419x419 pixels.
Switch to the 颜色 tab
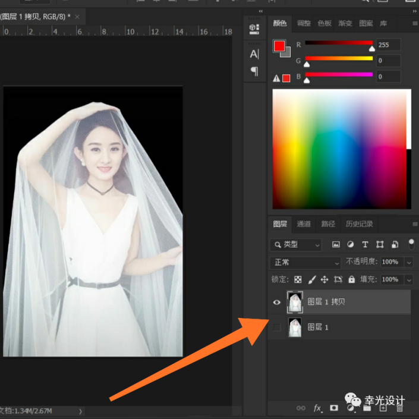(280, 24)
